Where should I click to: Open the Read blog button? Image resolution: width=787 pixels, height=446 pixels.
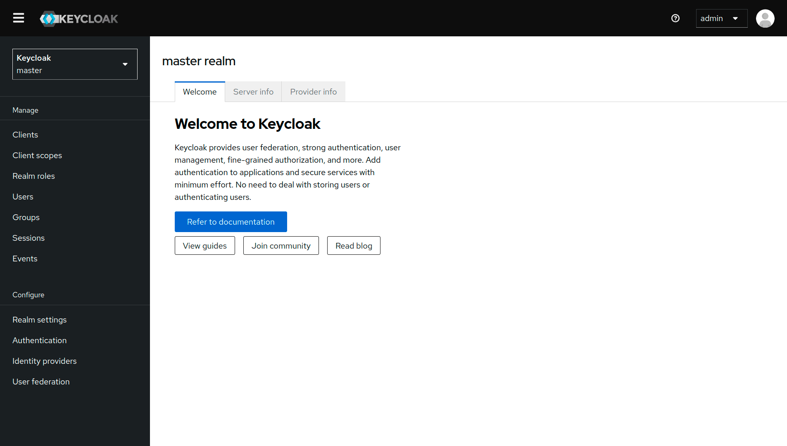point(354,246)
